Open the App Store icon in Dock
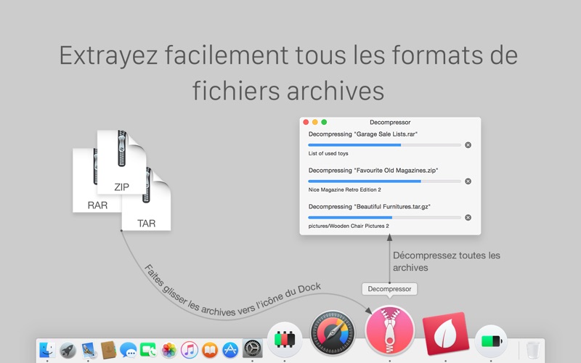The image size is (581, 363). (230, 350)
